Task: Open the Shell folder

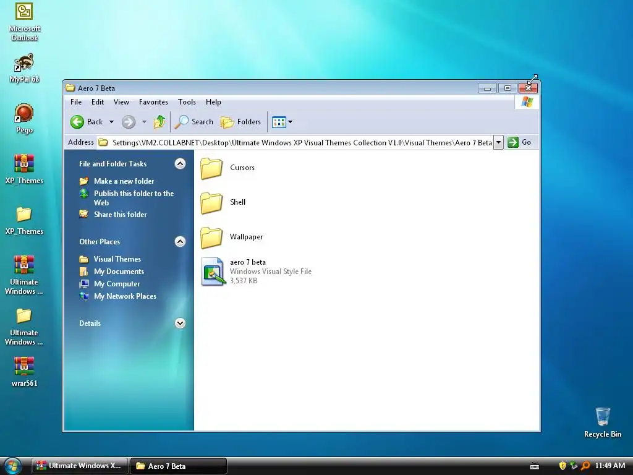Action: (223, 202)
